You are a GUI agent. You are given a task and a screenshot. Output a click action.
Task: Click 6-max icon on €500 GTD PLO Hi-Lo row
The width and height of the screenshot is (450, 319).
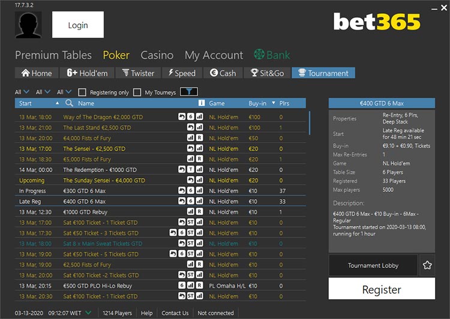(182, 286)
